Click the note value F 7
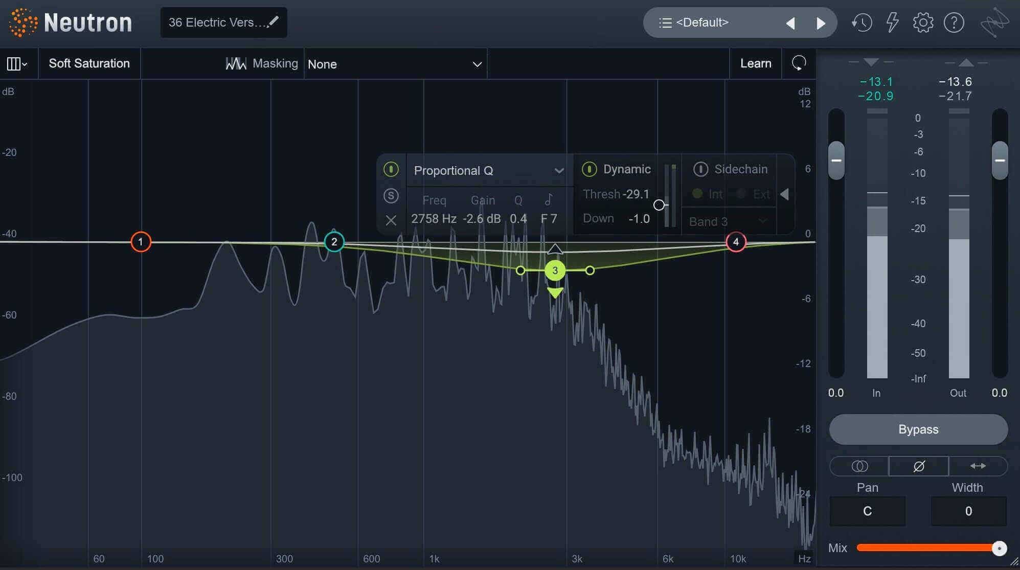This screenshot has height=570, width=1020. tap(549, 219)
